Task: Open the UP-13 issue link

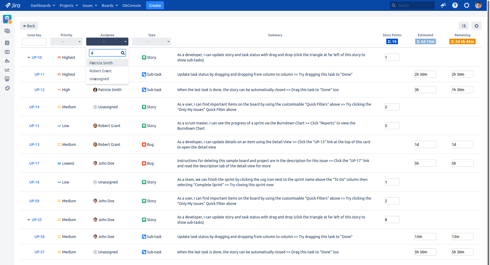Action: point(34,145)
